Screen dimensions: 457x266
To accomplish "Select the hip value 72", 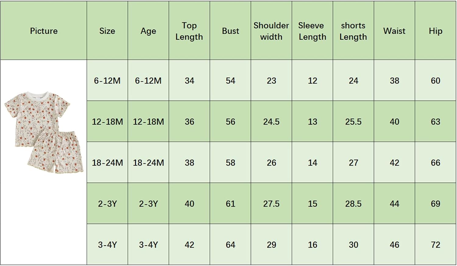I will [x=435, y=245].
